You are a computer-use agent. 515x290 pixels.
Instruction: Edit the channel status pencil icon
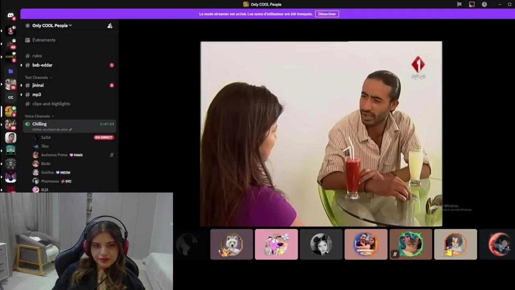coord(70,130)
